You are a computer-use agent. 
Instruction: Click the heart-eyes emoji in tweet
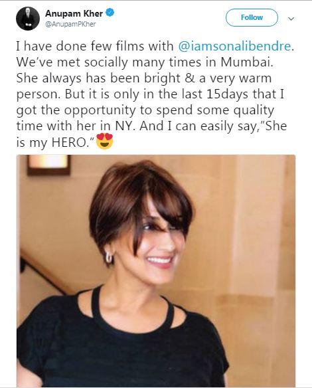click(105, 141)
